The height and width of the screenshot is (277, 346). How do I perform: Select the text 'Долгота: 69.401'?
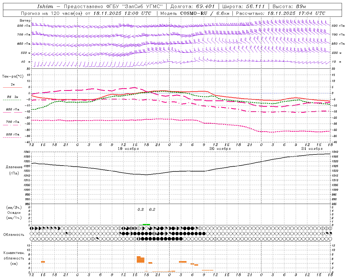pos(192,6)
